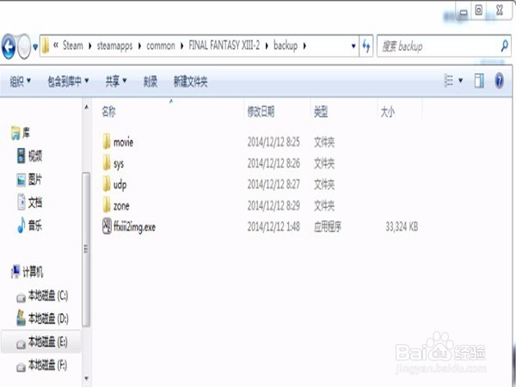This screenshot has height=387, width=516.
Task: Open 本地磁盘 (C:) drive
Action: (x=48, y=296)
